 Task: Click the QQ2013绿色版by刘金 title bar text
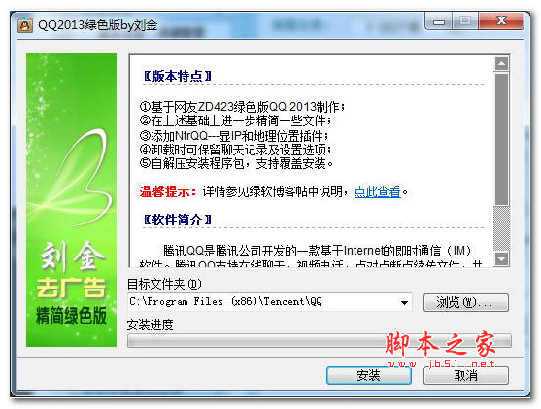pos(98,25)
